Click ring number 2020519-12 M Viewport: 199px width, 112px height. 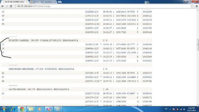(92, 24)
